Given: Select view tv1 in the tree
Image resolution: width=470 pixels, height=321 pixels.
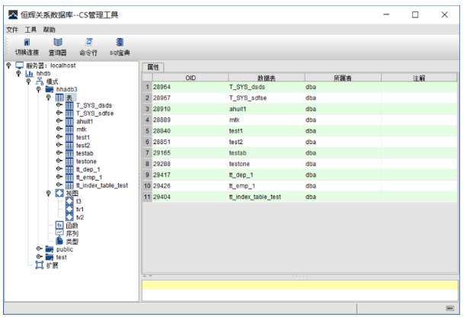Looking at the screenshot, I should [x=69, y=209].
